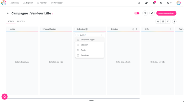This screenshot has width=184, height=102.
Task: Open the Développer menu
Action: [57, 3]
